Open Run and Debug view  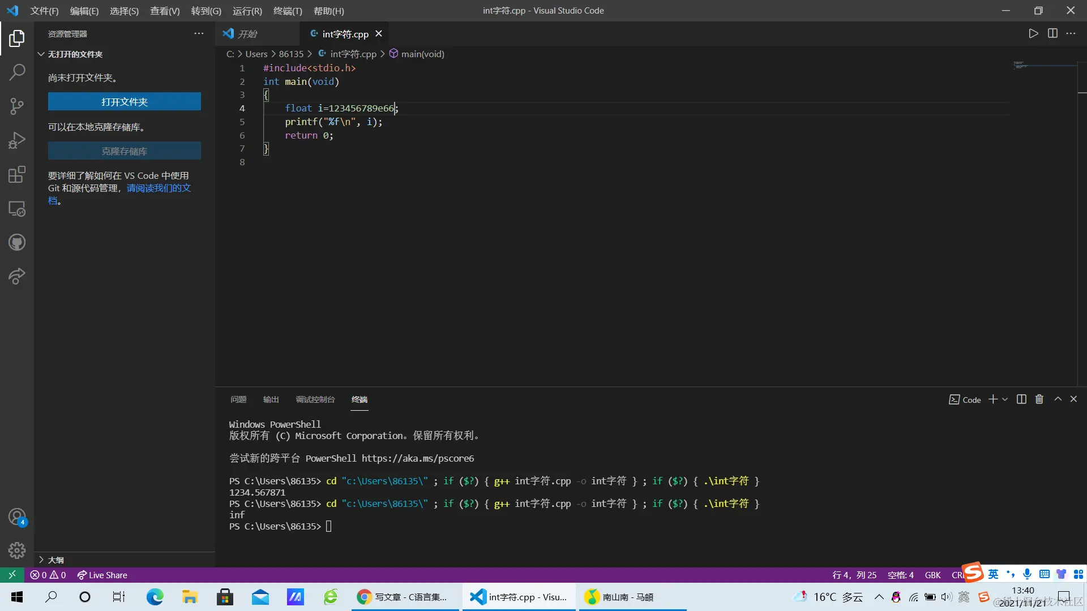point(17,140)
